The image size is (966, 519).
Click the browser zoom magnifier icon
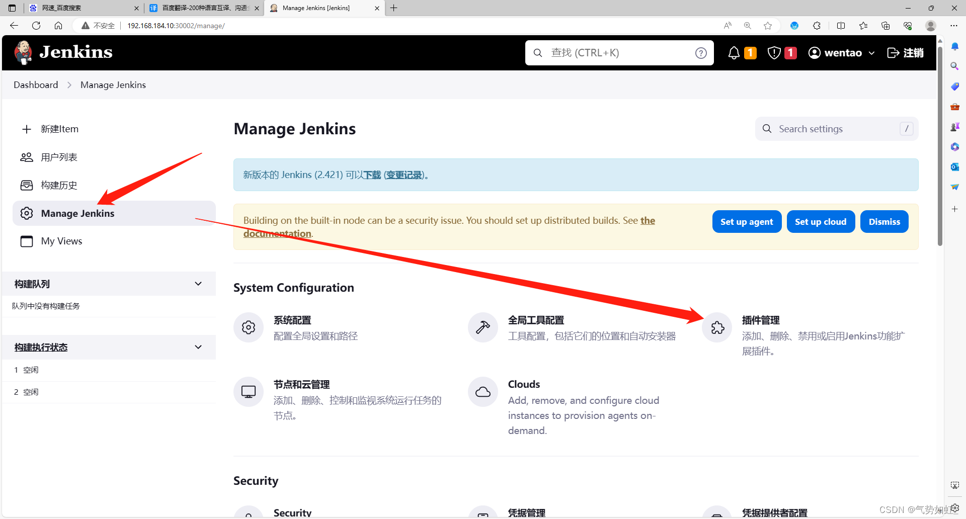pos(748,26)
